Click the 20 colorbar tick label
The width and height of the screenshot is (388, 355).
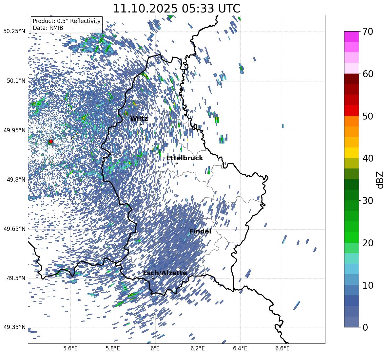[x=368, y=243]
